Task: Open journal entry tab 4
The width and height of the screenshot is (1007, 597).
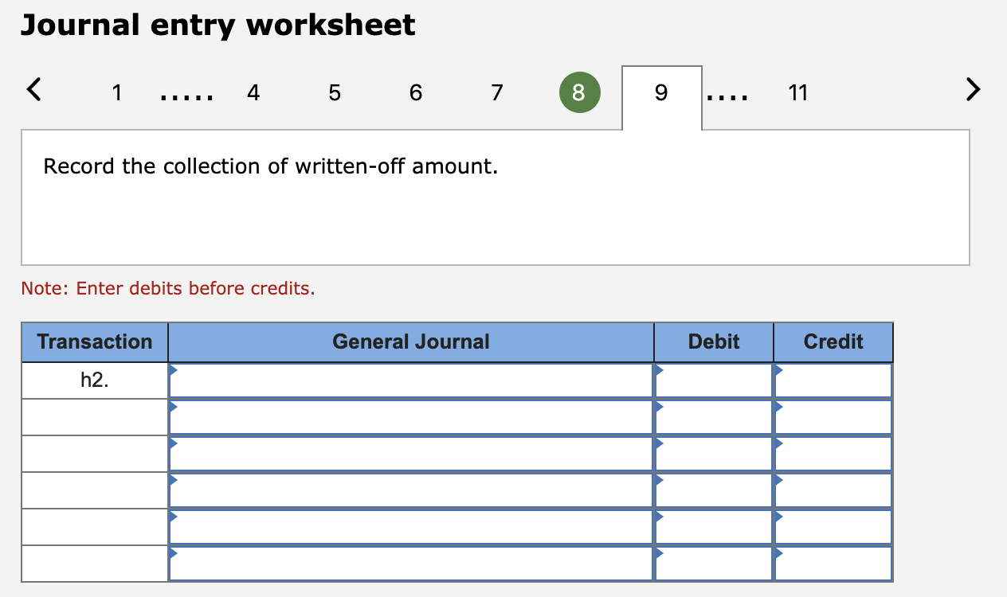Action: (x=253, y=93)
